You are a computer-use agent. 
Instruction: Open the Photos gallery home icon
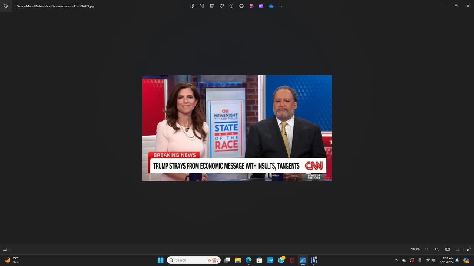point(6,6)
